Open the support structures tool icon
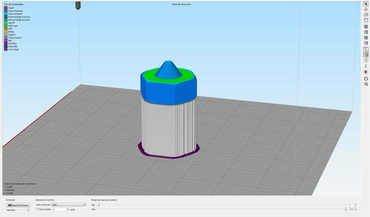This screenshot has width=370, height=217. 366,84
